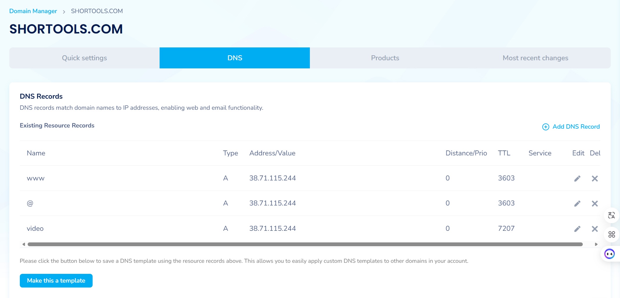Click Make this a template button

(56, 281)
